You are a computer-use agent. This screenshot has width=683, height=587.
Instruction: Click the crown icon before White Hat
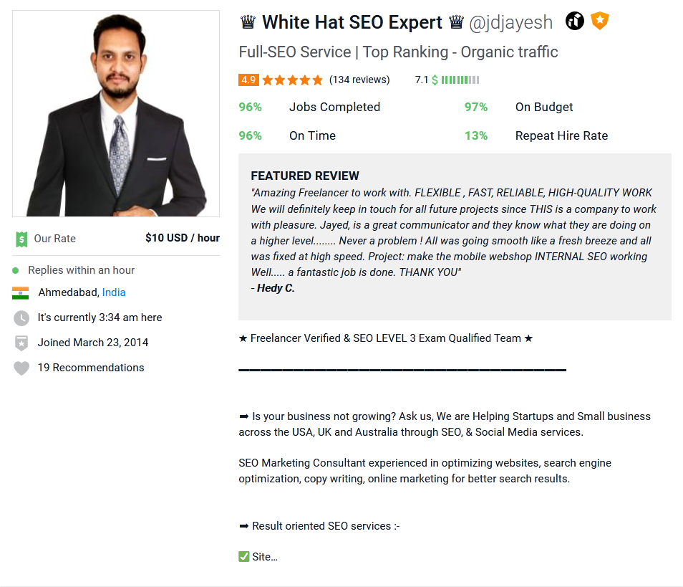tap(248, 22)
